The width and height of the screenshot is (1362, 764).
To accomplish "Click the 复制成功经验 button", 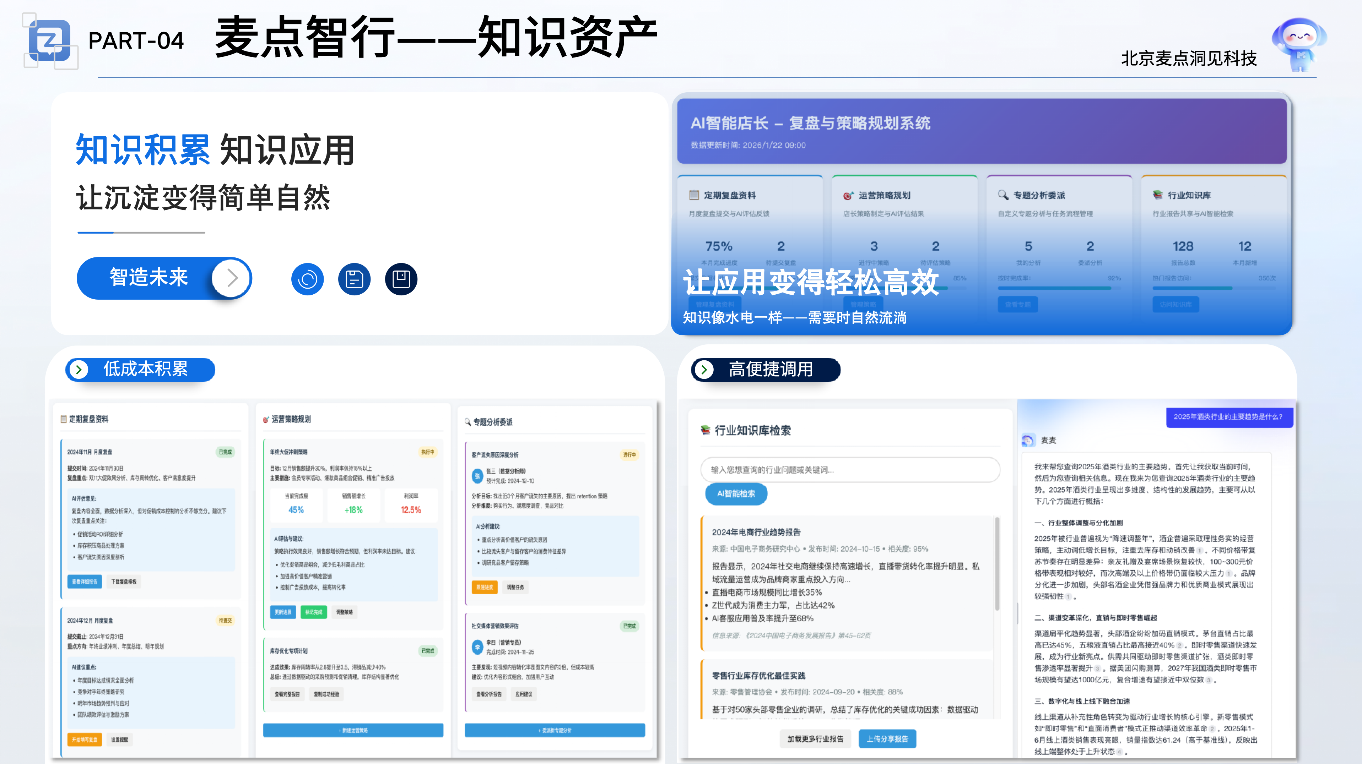I will [x=326, y=694].
